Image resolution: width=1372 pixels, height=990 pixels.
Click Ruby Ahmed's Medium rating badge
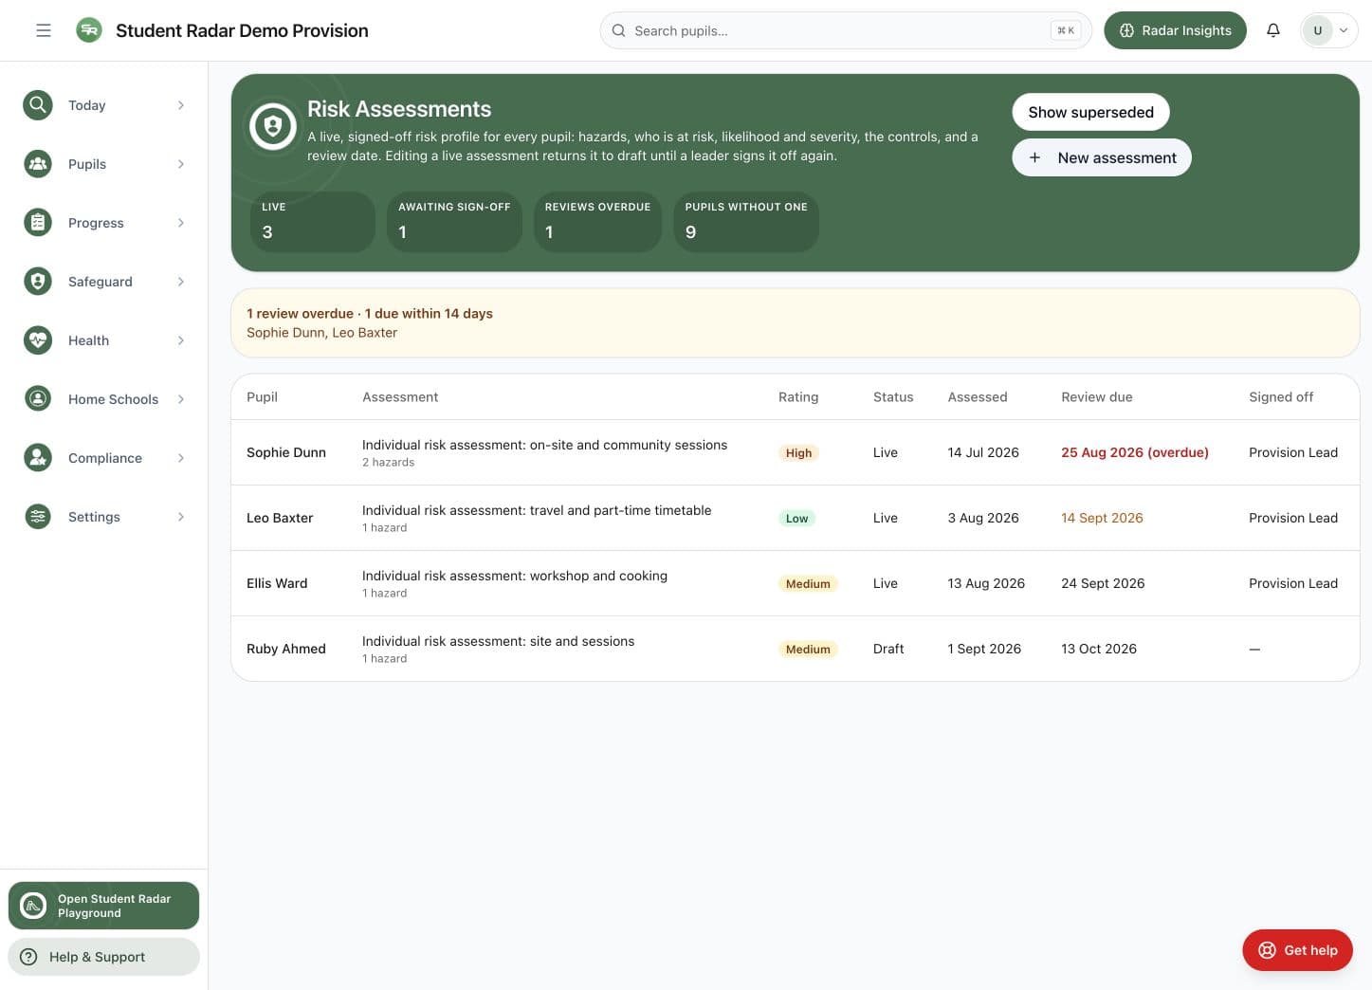tap(808, 650)
